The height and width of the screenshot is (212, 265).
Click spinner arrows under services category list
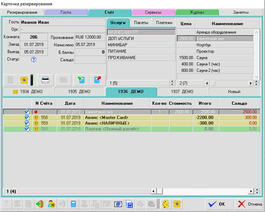(x=172, y=83)
